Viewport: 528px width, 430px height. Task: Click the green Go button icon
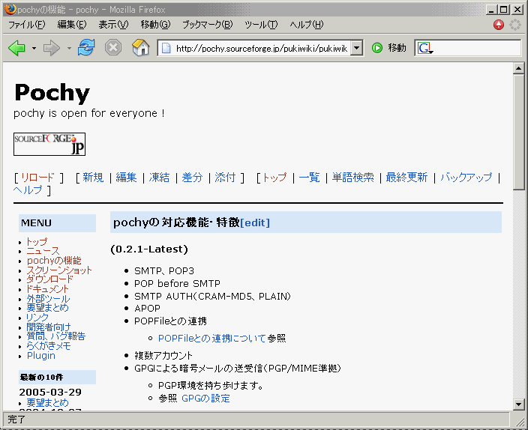377,48
